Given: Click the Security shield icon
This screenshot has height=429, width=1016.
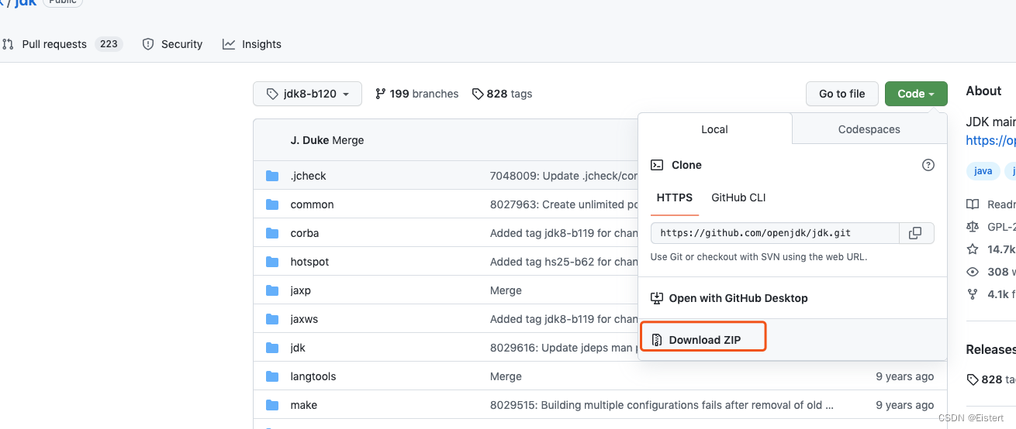Looking at the screenshot, I should [x=148, y=44].
